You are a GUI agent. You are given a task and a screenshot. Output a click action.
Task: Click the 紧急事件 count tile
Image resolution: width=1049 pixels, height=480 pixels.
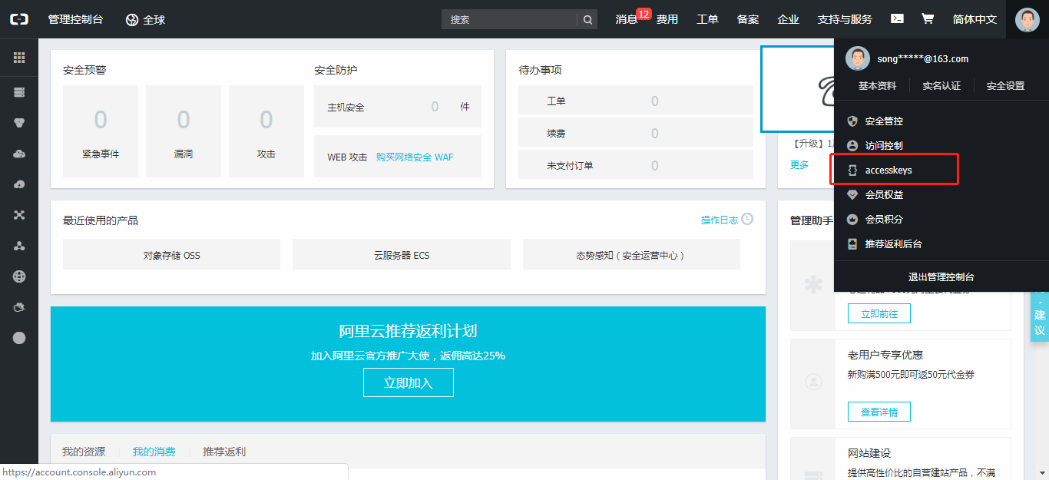tap(101, 131)
